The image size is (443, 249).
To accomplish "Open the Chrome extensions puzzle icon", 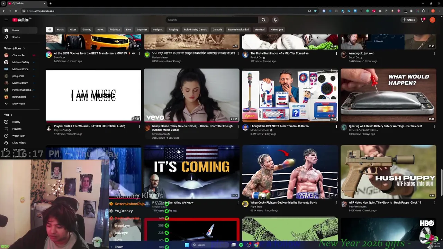I will click(424, 11).
